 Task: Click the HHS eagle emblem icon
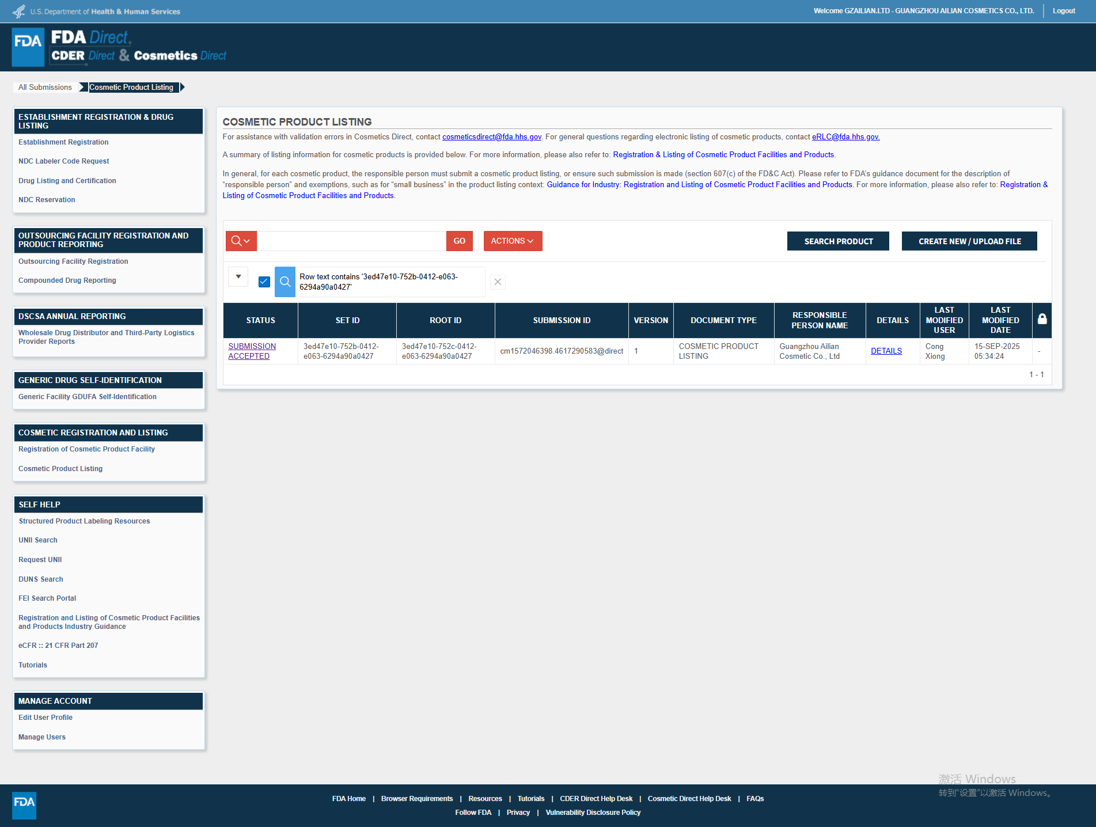coord(19,11)
